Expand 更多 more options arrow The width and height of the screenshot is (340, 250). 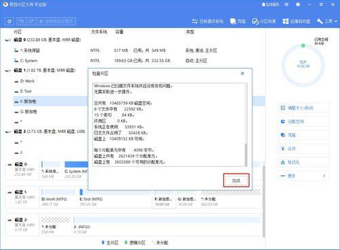324,176
